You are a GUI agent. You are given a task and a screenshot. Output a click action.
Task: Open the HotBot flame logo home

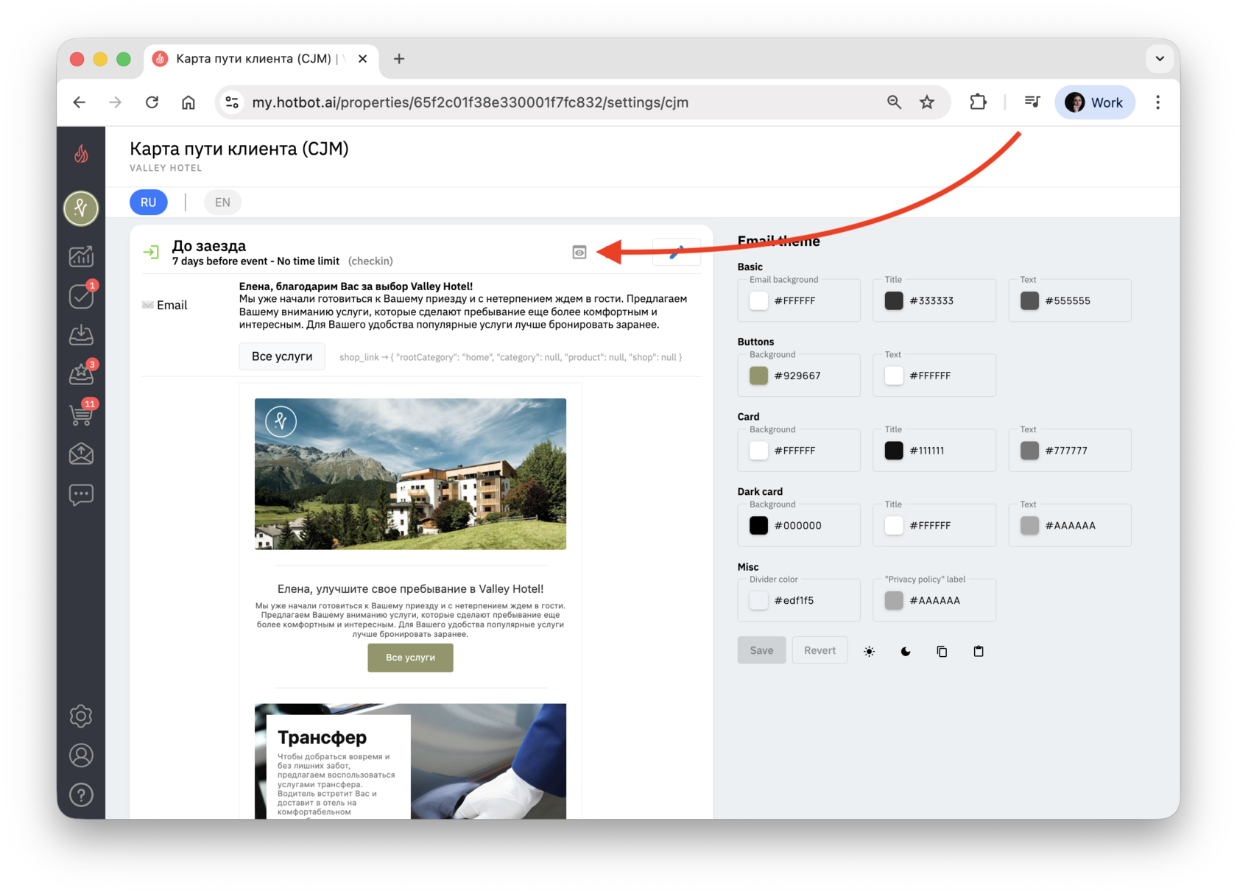(x=81, y=154)
